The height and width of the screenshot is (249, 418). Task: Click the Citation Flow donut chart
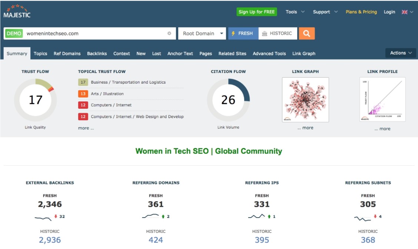[228, 100]
